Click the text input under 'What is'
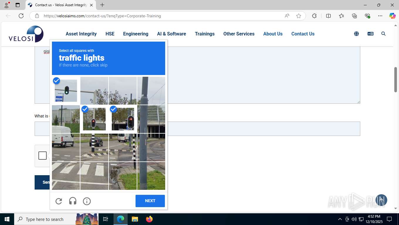This screenshot has height=225, width=399. 197,129
